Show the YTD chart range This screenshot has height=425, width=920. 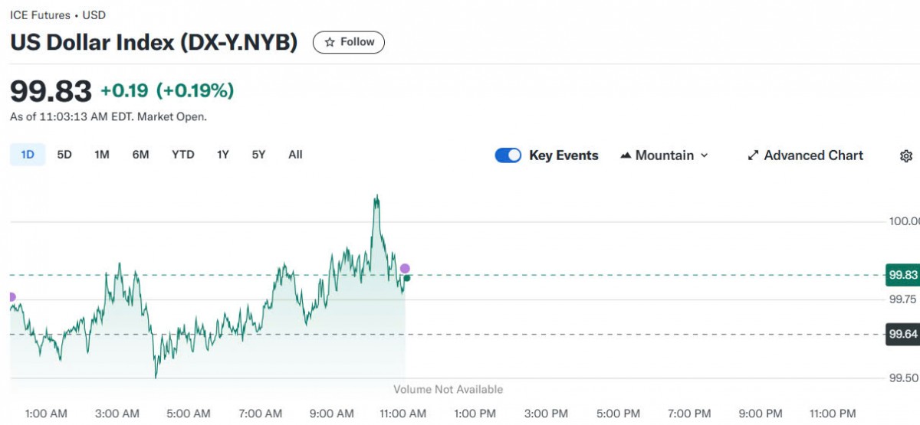(182, 155)
